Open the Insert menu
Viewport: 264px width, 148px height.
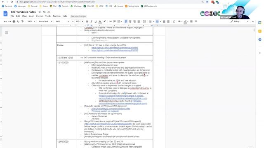31,16
